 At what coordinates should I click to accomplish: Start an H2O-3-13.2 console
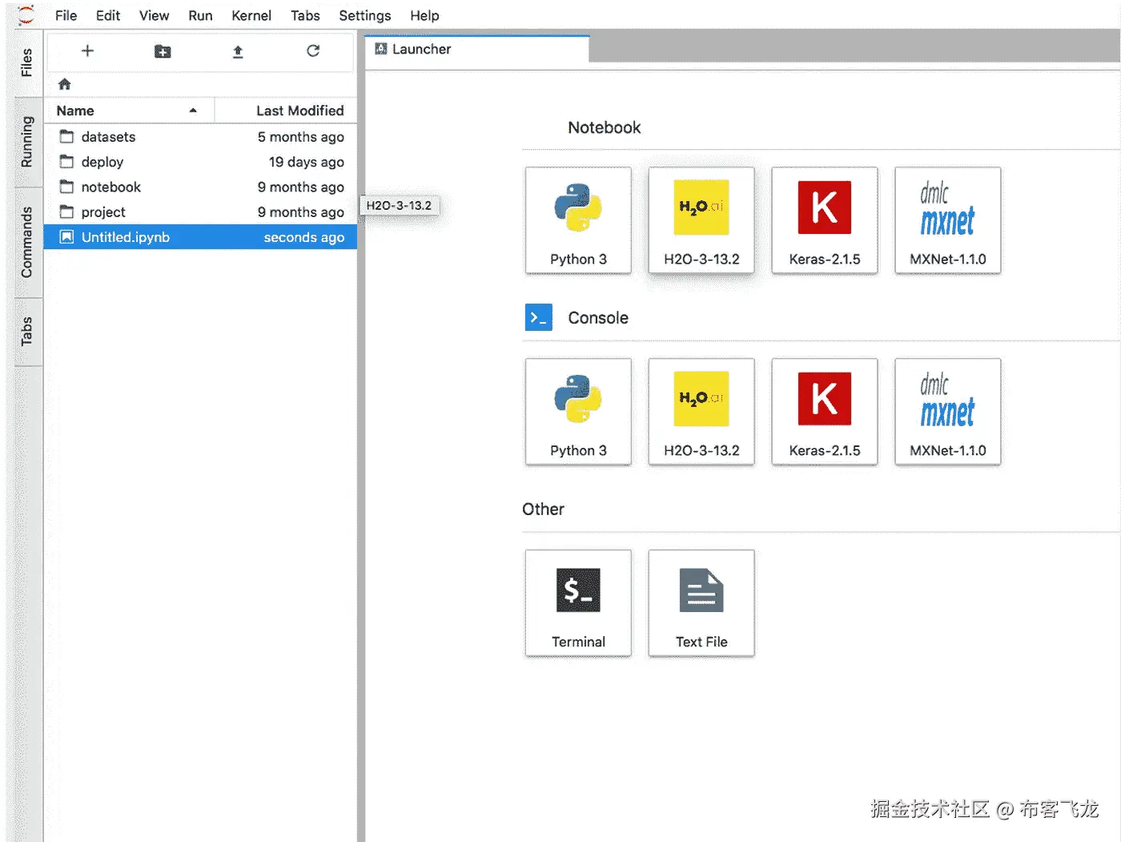point(701,412)
